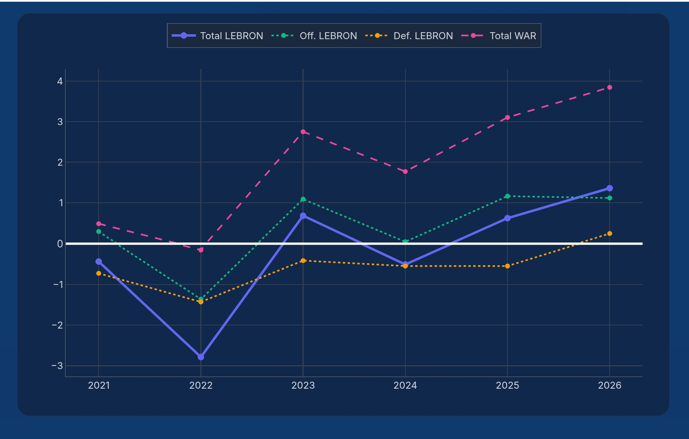Toggle Total WAR series in legend
The height and width of the screenshot is (439, 689).
(512, 36)
